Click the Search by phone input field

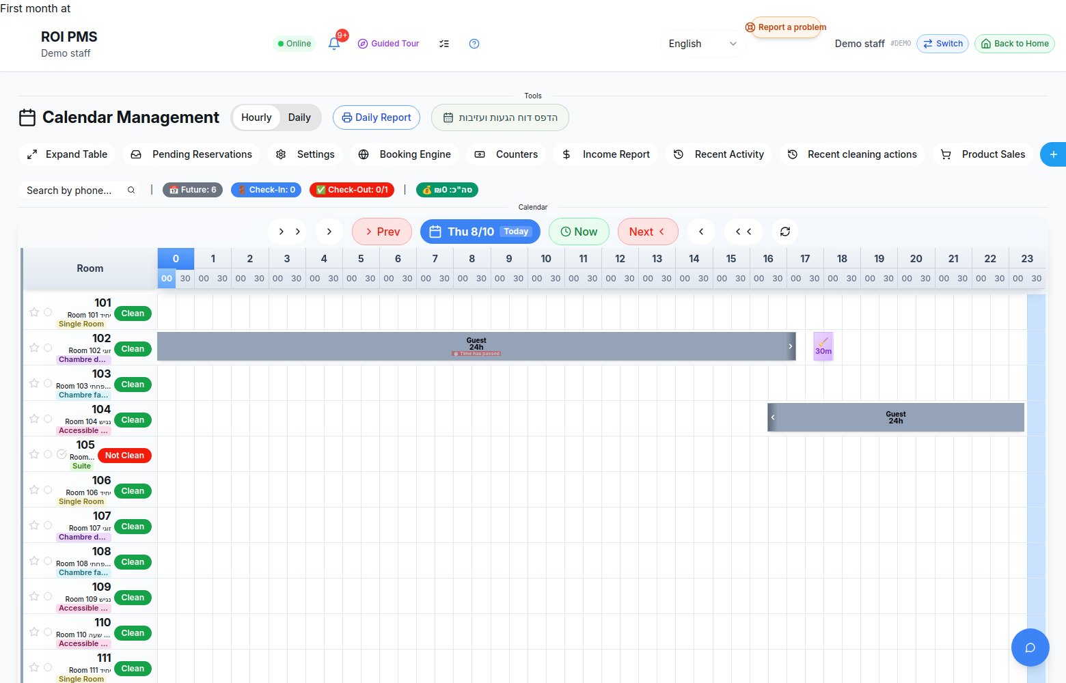[x=79, y=191]
